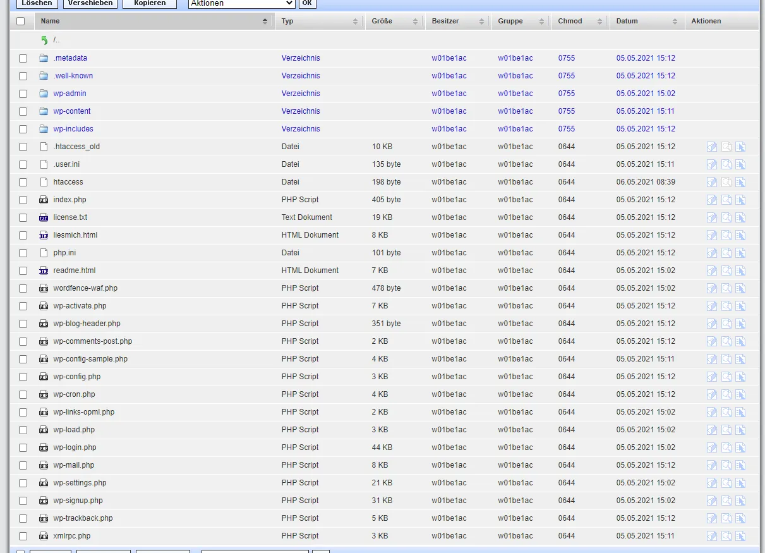Click the edit icon for index.php

(x=712, y=200)
